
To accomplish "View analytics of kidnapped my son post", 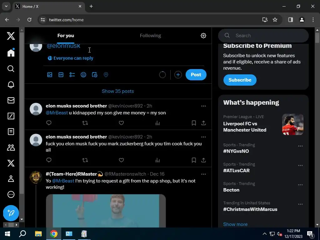I will [157, 123].
